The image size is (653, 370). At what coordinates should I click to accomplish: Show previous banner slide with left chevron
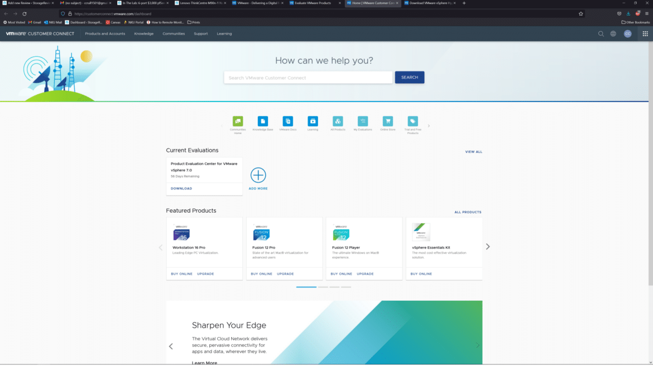click(x=171, y=346)
